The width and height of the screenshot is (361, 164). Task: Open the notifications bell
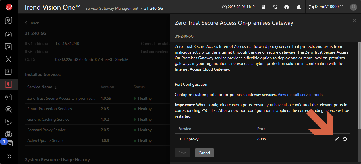click(298, 7)
